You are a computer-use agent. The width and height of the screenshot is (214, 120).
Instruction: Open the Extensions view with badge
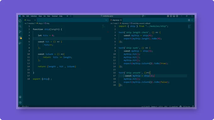point(20,38)
